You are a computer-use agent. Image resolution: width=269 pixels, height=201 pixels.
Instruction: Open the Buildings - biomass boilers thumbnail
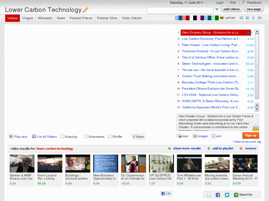(x=78, y=163)
